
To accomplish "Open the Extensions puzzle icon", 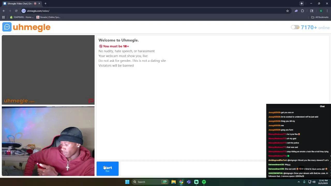I will (303, 11).
